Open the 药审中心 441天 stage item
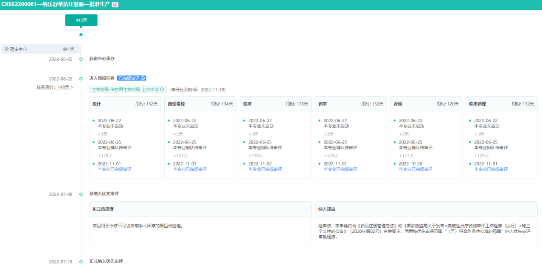The width and height of the screenshot is (542, 265). click(40, 49)
